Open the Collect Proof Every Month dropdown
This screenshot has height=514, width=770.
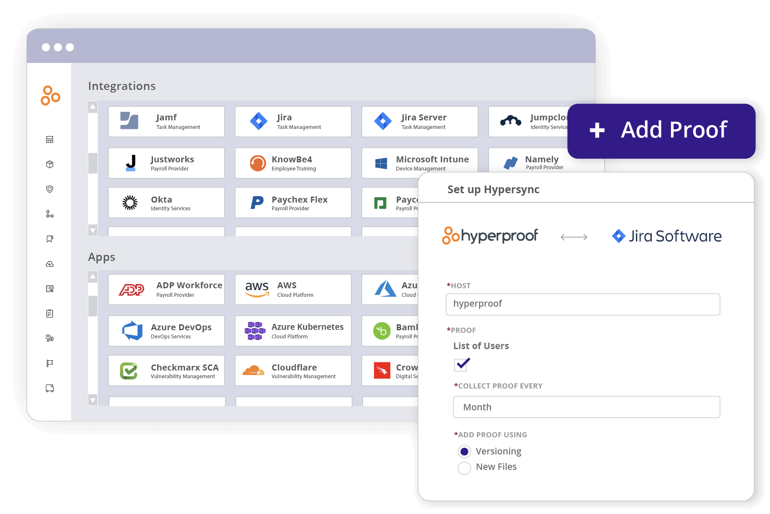click(587, 407)
